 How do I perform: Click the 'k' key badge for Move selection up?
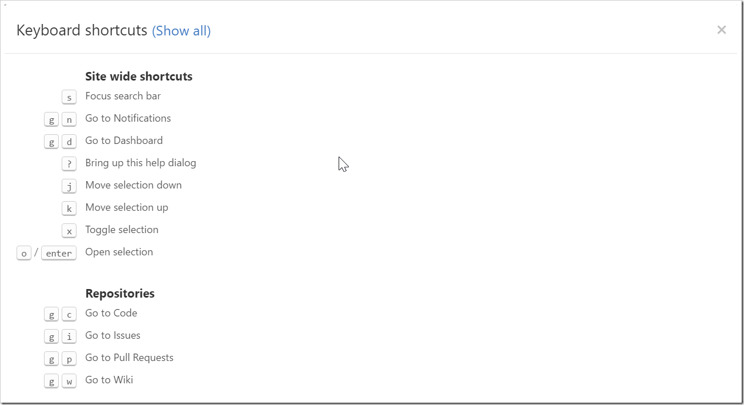tap(69, 208)
